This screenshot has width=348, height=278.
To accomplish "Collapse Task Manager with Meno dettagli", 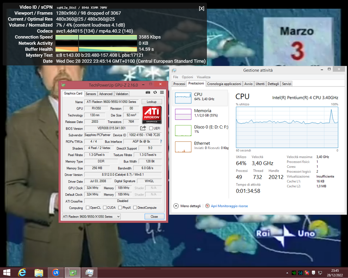I will click(187, 206).
